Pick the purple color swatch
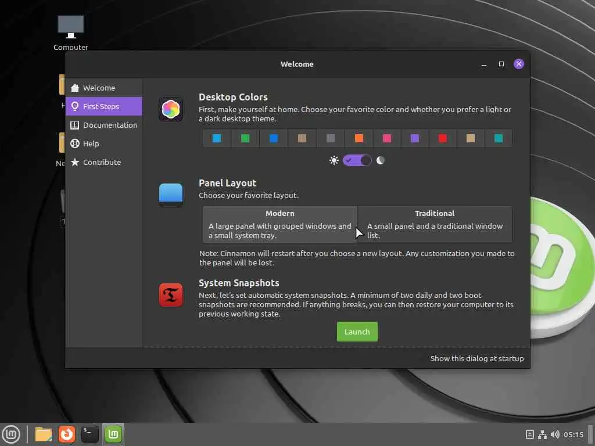This screenshot has width=595, height=446. pyautogui.click(x=415, y=138)
